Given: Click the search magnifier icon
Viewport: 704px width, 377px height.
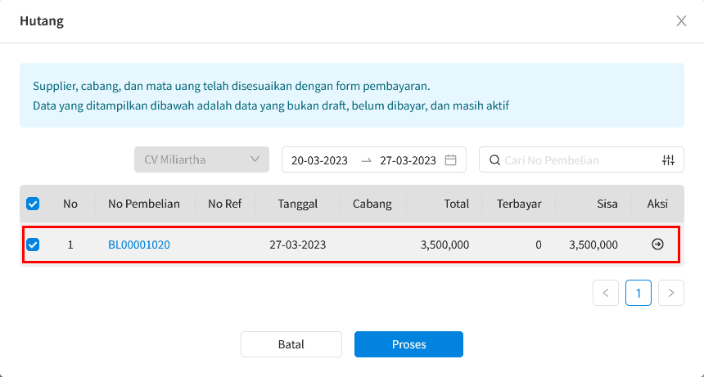Looking at the screenshot, I should [494, 160].
